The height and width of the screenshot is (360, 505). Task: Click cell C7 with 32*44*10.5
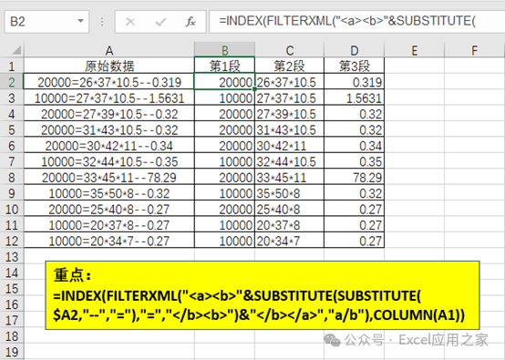coord(289,161)
